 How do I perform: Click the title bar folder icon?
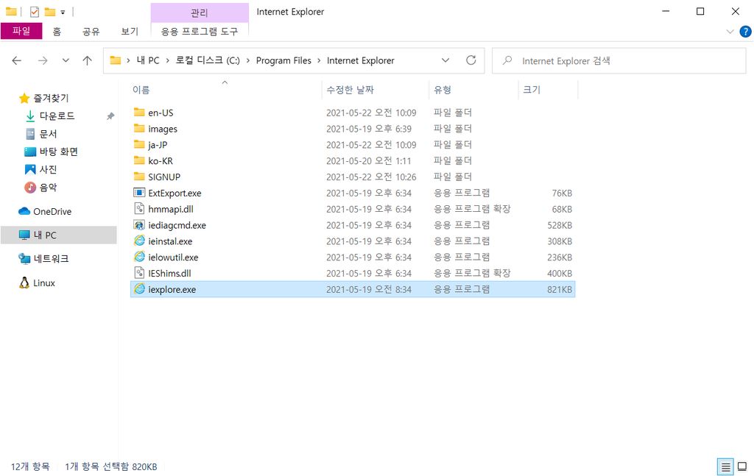pyautogui.click(x=11, y=11)
